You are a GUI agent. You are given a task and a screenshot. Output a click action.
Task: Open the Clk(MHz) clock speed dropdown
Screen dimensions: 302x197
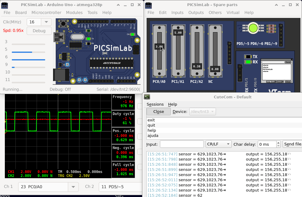click(46, 22)
